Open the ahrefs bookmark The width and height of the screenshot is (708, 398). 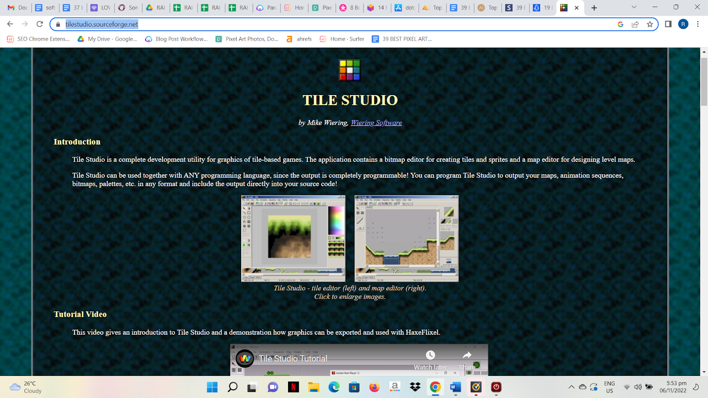pos(299,39)
